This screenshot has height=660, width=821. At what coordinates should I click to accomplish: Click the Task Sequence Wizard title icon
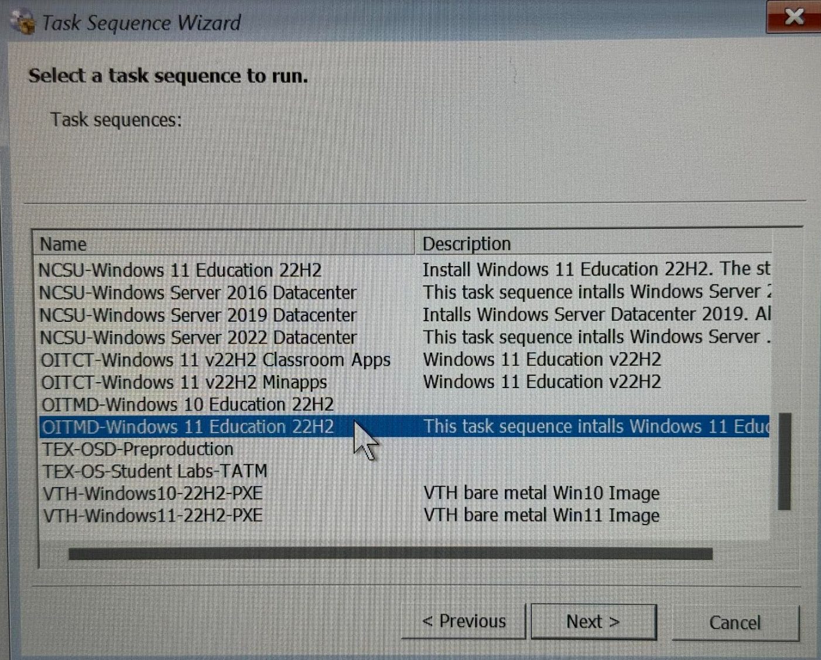tap(23, 23)
